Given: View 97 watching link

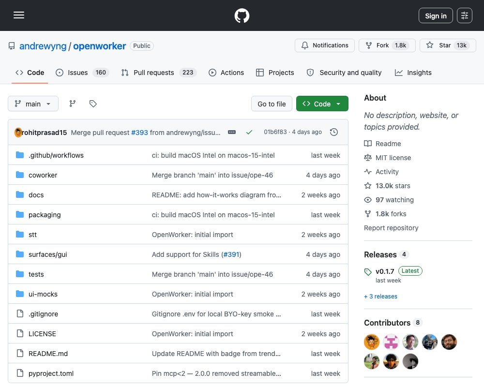Looking at the screenshot, I should 394,200.
